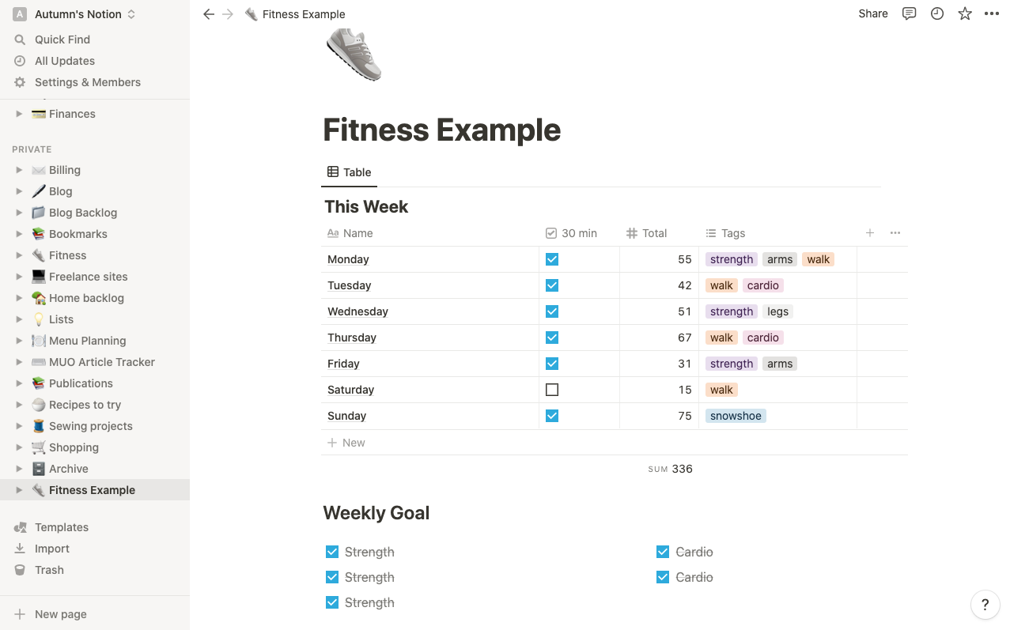Add a new column with plus icon
Viewport: 1010px width, 630px height.
870,233
